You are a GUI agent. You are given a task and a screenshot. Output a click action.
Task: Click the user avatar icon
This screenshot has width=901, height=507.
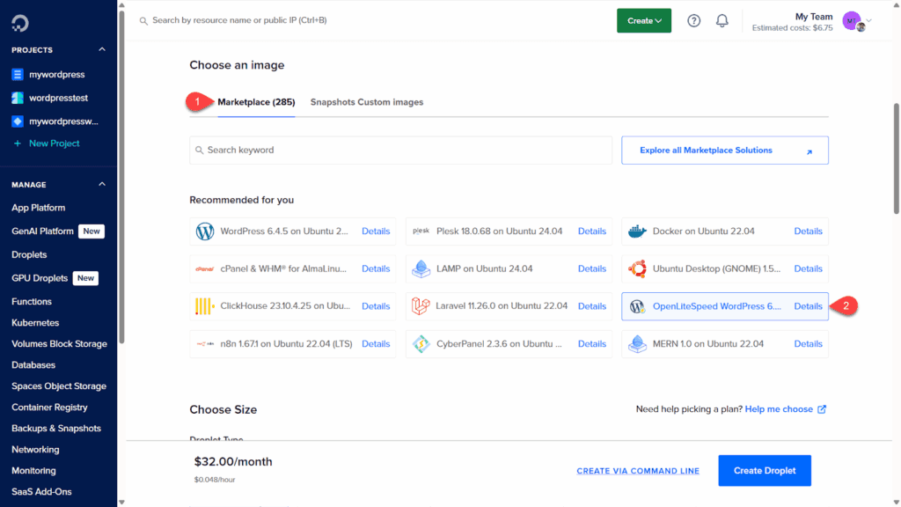[x=852, y=21]
